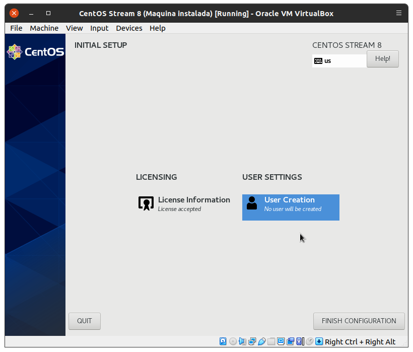Open the Input menu
The width and height of the screenshot is (413, 352).
point(99,28)
